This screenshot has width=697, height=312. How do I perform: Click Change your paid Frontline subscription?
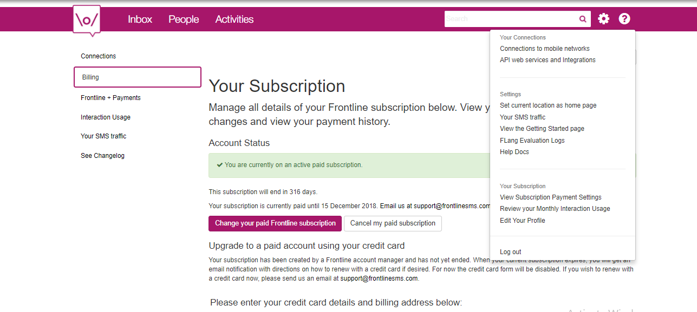(275, 223)
